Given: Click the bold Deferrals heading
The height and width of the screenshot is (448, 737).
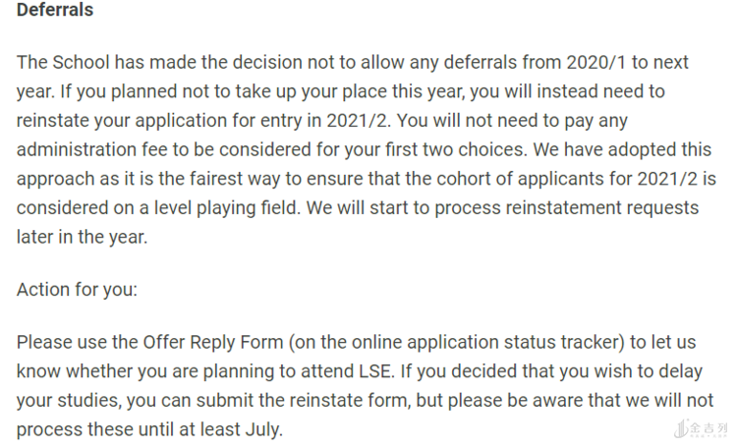Looking at the screenshot, I should click(x=55, y=11).
